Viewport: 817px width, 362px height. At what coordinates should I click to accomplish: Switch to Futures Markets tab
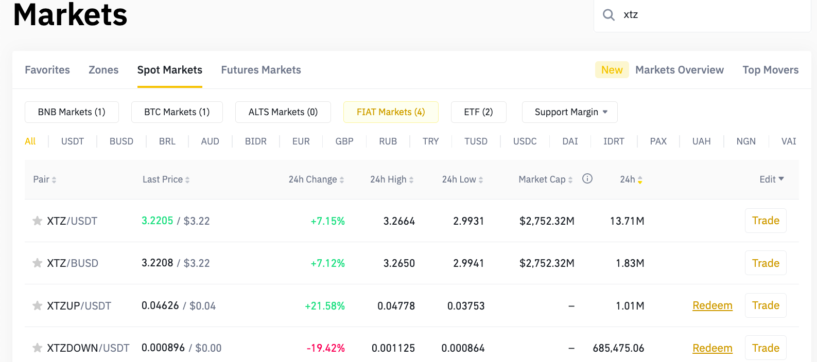click(261, 70)
